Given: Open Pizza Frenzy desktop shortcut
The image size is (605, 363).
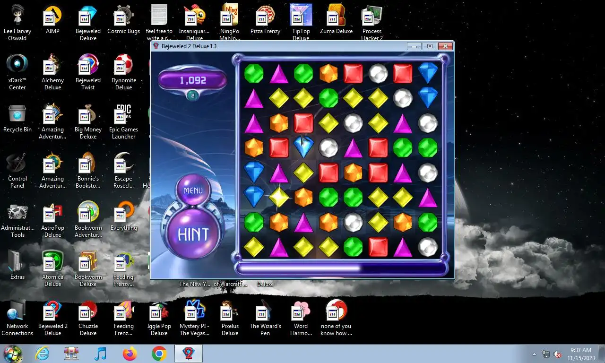Looking at the screenshot, I should [265, 20].
